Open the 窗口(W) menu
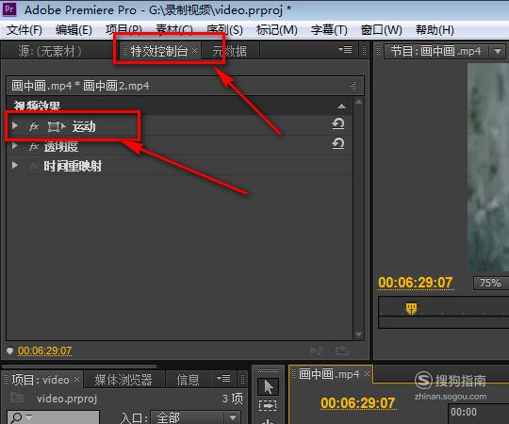This screenshot has height=424, width=509. point(381,30)
